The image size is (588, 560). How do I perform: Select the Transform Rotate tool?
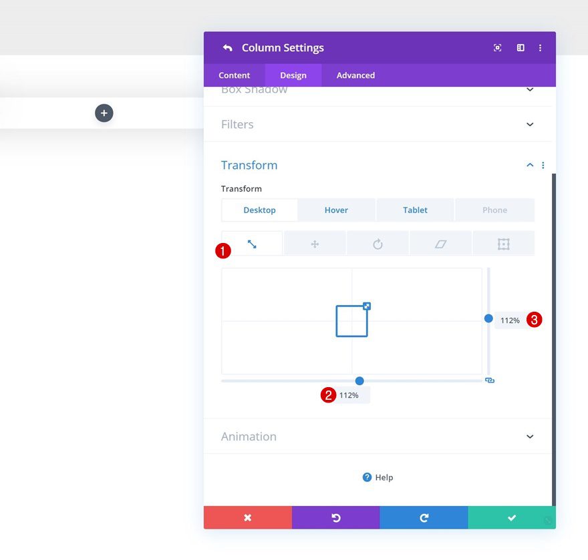pyautogui.click(x=378, y=243)
